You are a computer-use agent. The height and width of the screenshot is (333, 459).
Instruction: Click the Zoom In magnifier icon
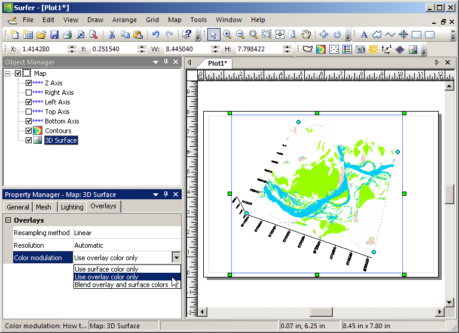click(x=227, y=35)
